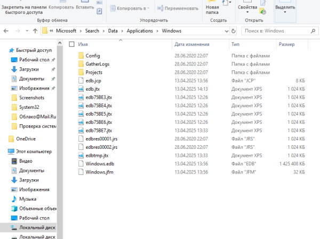Refresh the Windows folder view

click(233, 31)
